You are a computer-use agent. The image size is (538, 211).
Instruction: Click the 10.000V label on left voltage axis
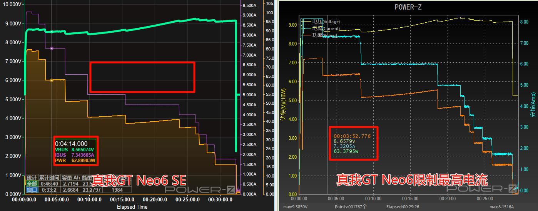(11, 4)
